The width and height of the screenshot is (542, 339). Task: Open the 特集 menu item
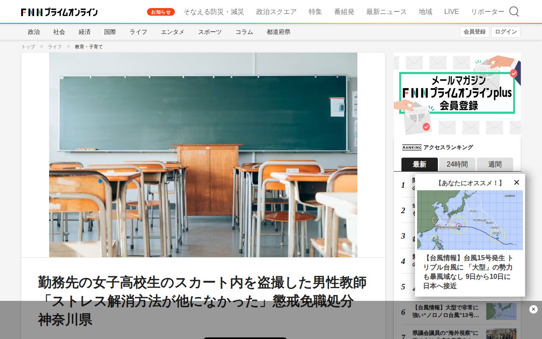(x=315, y=12)
